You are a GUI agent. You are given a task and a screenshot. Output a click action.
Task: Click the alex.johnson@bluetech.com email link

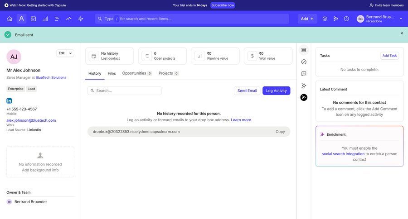tap(31, 120)
